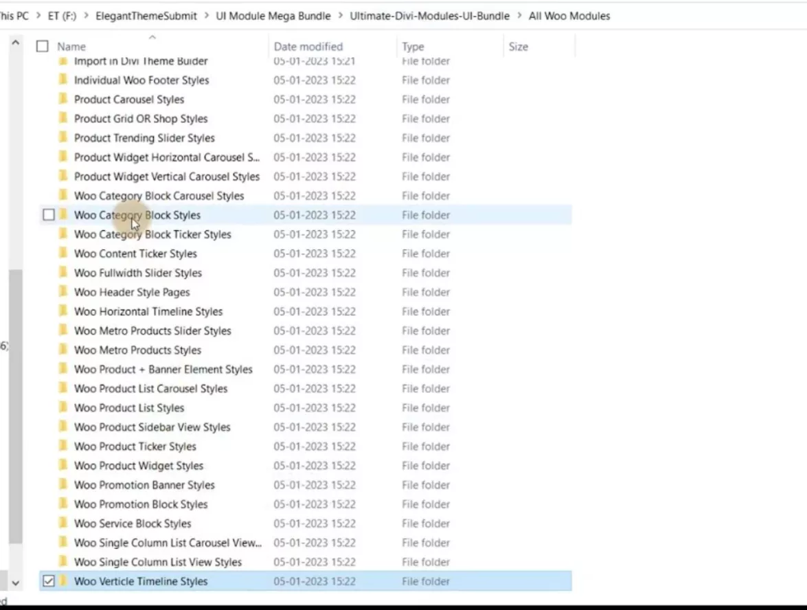Viewport: 807px width, 610px height.
Task: Click folder icon of Woo Horizontal Timeline Styles
Action: (63, 311)
